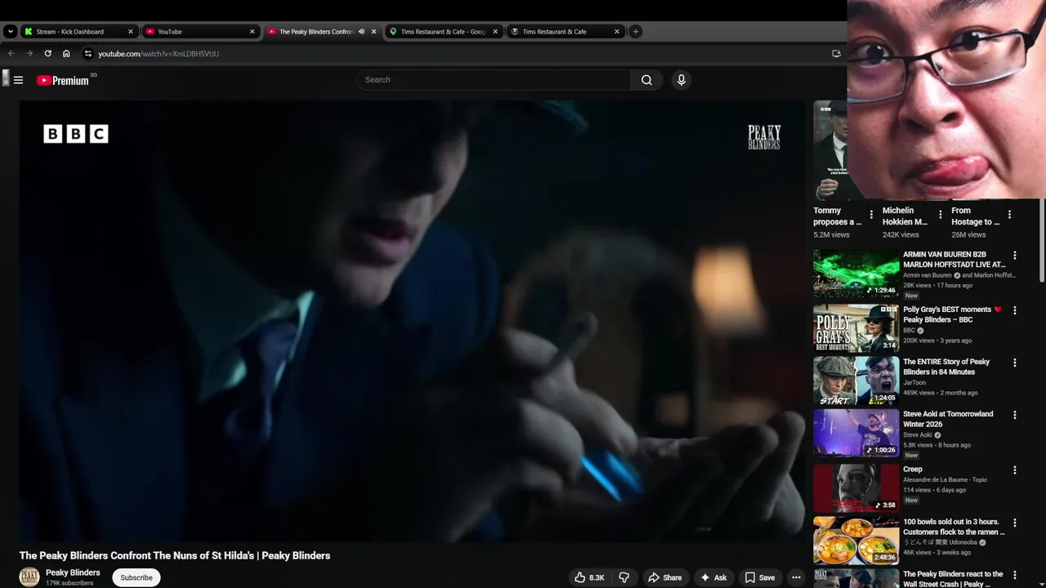
Task: Click the BBC logo overlay in video
Action: 75,134
